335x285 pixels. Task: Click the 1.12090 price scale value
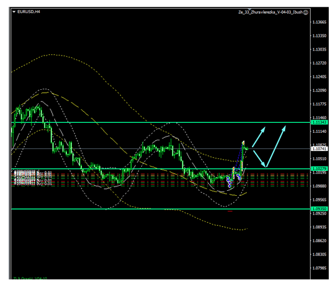319,90
